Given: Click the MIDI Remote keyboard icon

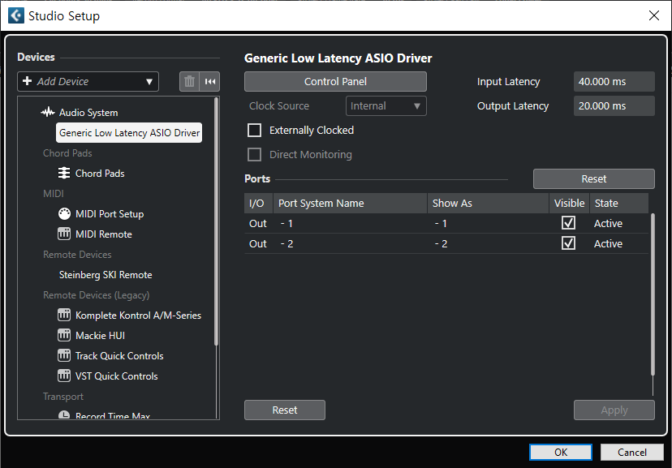Looking at the screenshot, I should pos(64,234).
